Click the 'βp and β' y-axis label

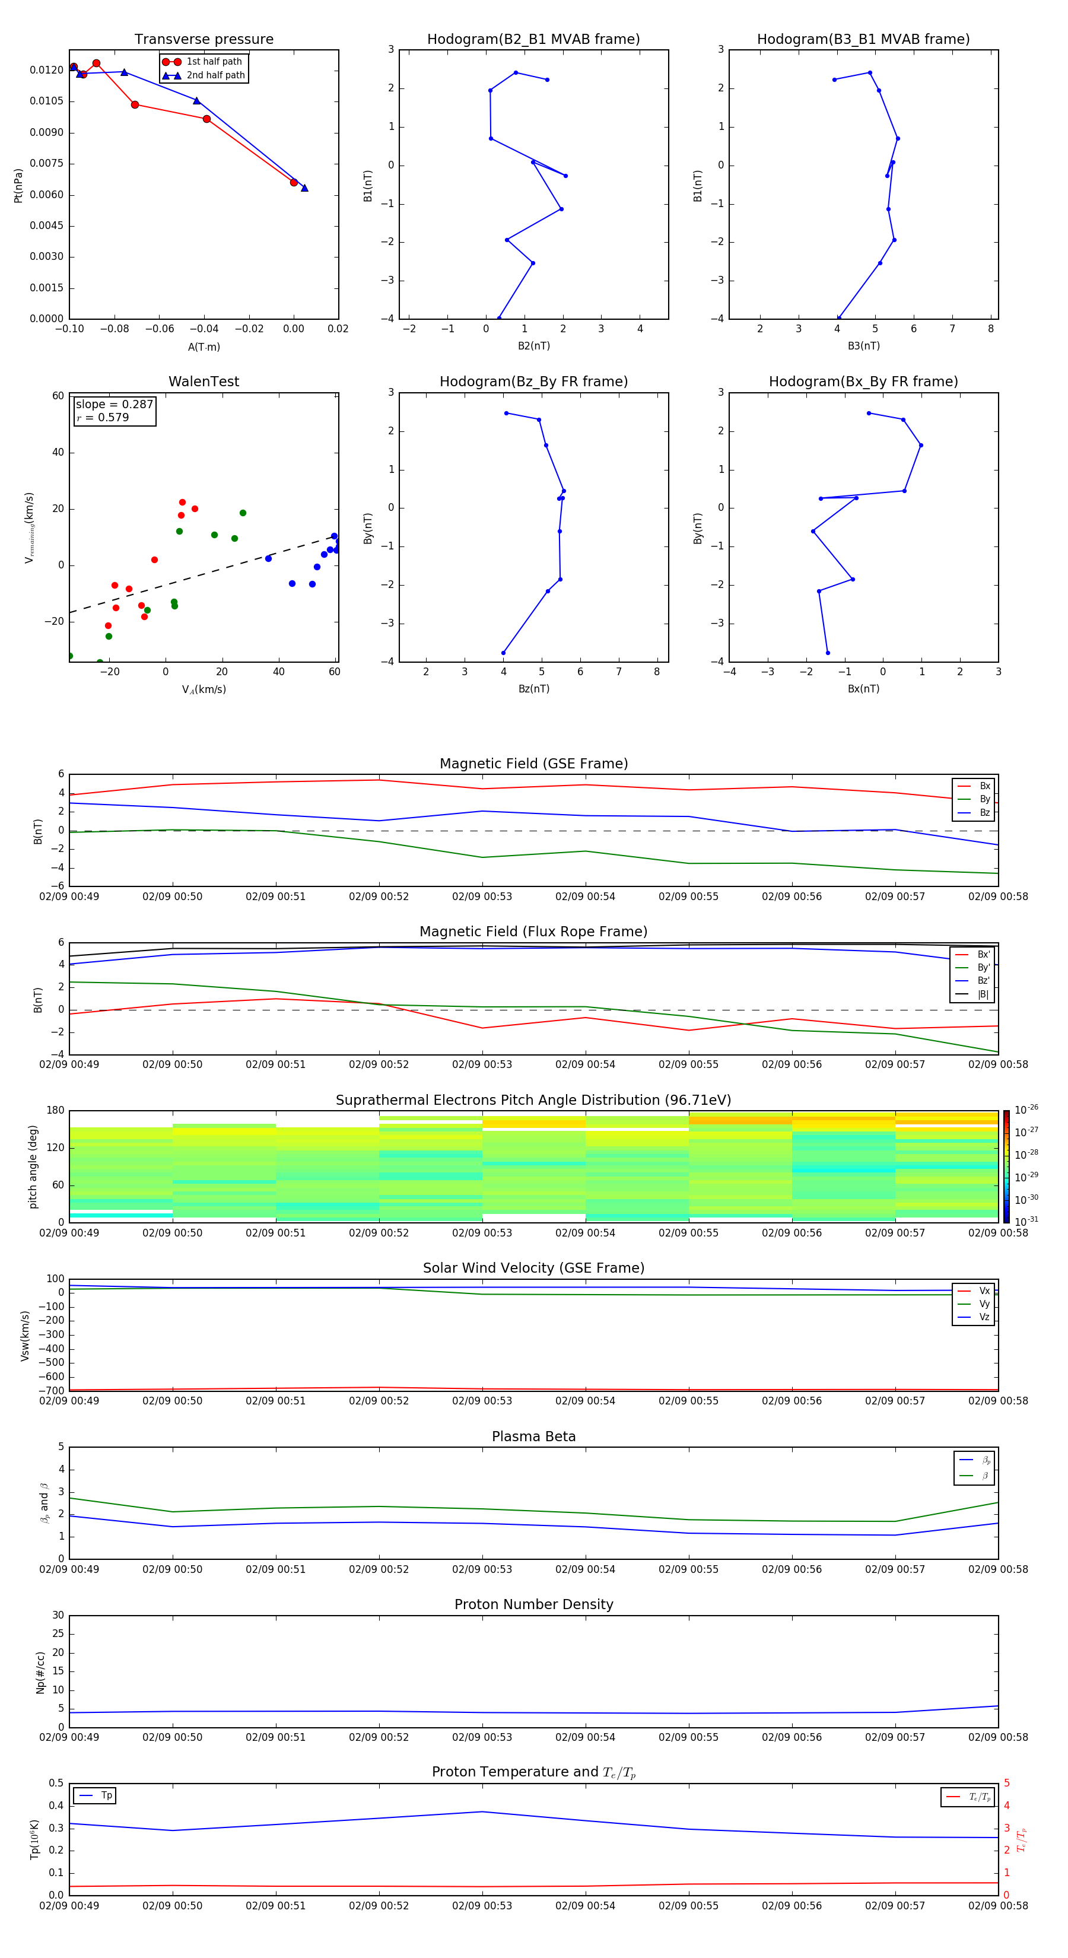point(44,1503)
